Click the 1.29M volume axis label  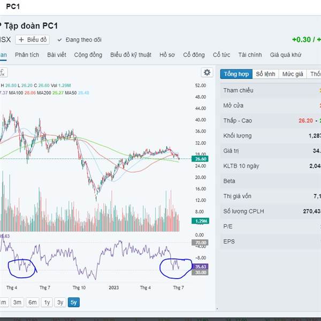pos(201,221)
